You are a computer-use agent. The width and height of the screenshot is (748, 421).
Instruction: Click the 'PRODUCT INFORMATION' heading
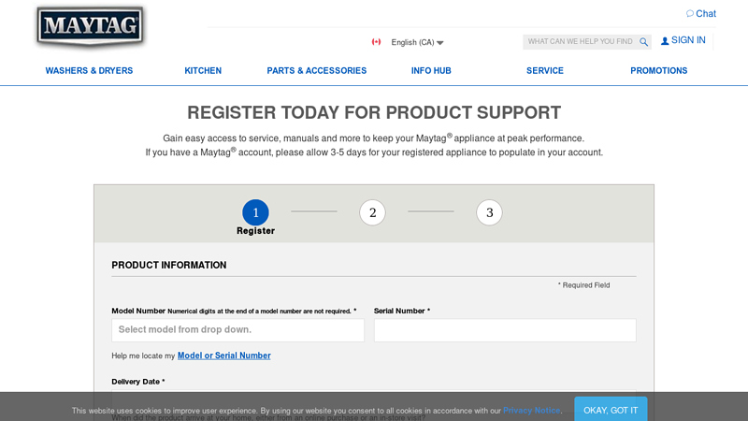(169, 266)
